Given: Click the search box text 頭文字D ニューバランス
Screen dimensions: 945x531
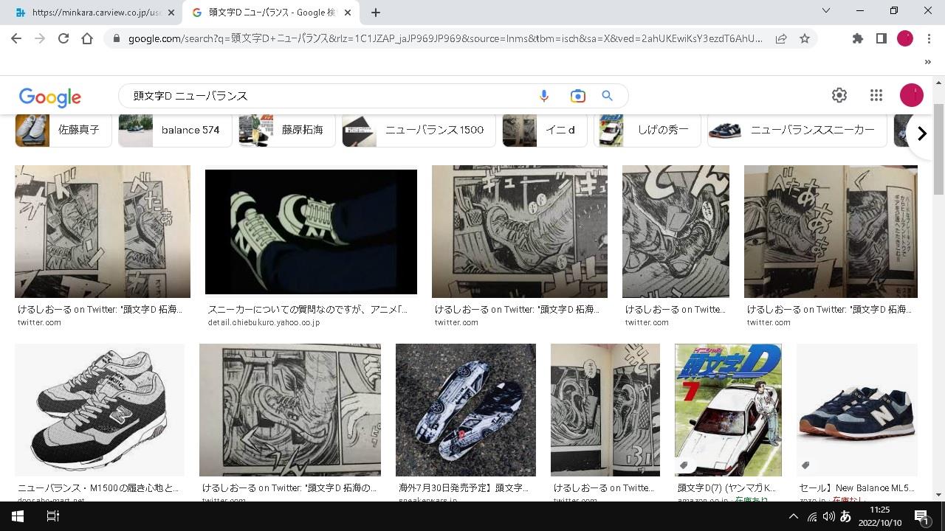Looking at the screenshot, I should tap(190, 96).
